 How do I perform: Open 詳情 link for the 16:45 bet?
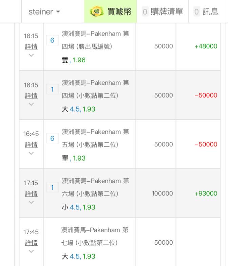tap(31, 145)
